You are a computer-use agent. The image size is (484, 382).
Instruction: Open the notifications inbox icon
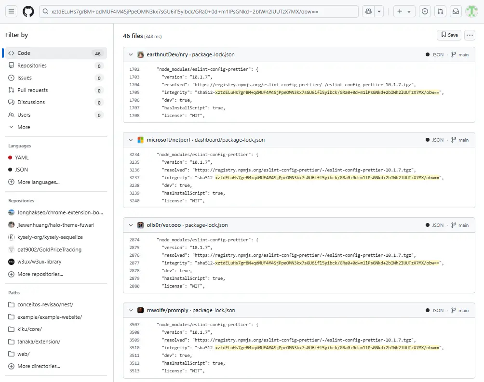455,11
